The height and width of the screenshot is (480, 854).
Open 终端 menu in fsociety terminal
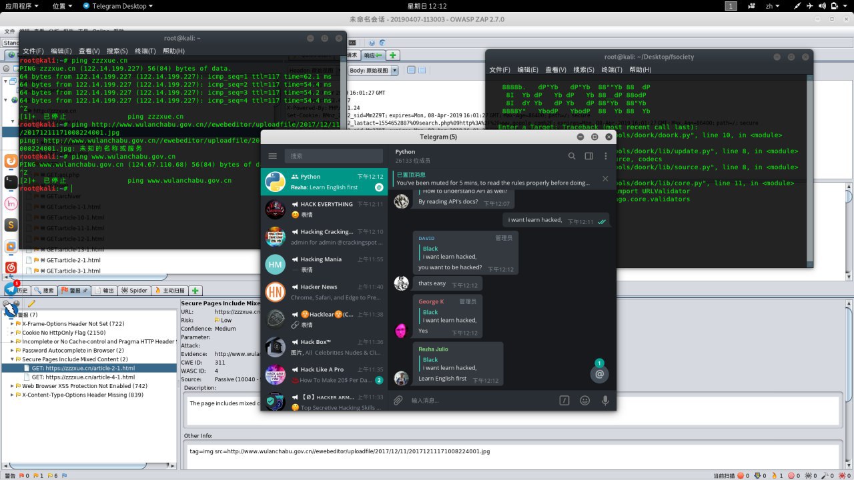pos(612,69)
